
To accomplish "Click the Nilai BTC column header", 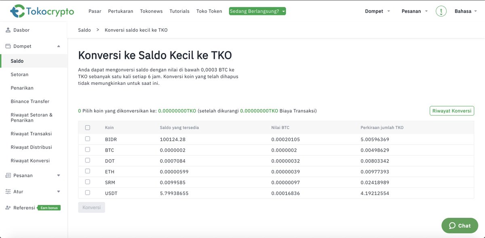I will [280, 128].
